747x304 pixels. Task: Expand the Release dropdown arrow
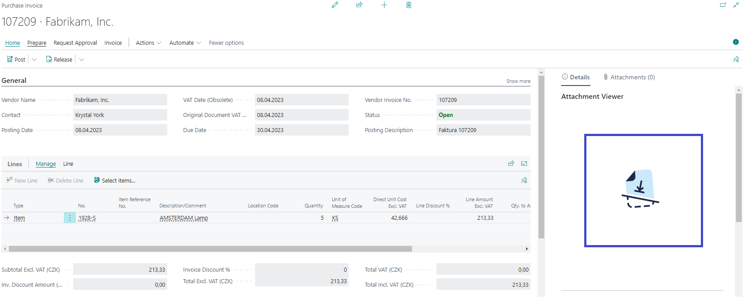[82, 59]
